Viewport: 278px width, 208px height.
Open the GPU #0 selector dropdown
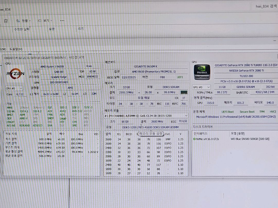pos(201,87)
